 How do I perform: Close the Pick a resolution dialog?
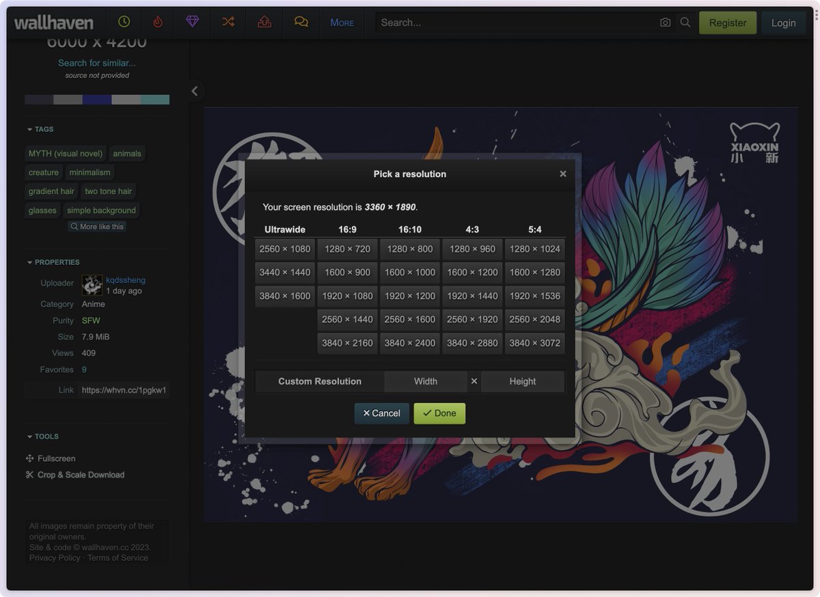click(x=563, y=173)
